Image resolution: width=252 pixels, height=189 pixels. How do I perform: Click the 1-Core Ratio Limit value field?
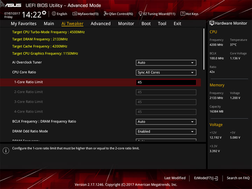tap(166, 82)
